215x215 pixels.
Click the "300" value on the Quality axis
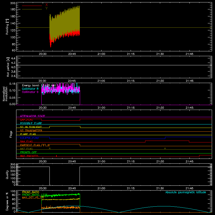(13, 164)
